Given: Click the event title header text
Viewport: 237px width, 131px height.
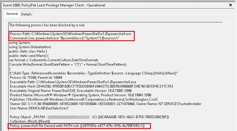Looking at the screenshot, I should [x=54, y=5].
